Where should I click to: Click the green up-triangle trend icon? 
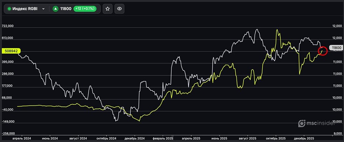(x=56, y=9)
